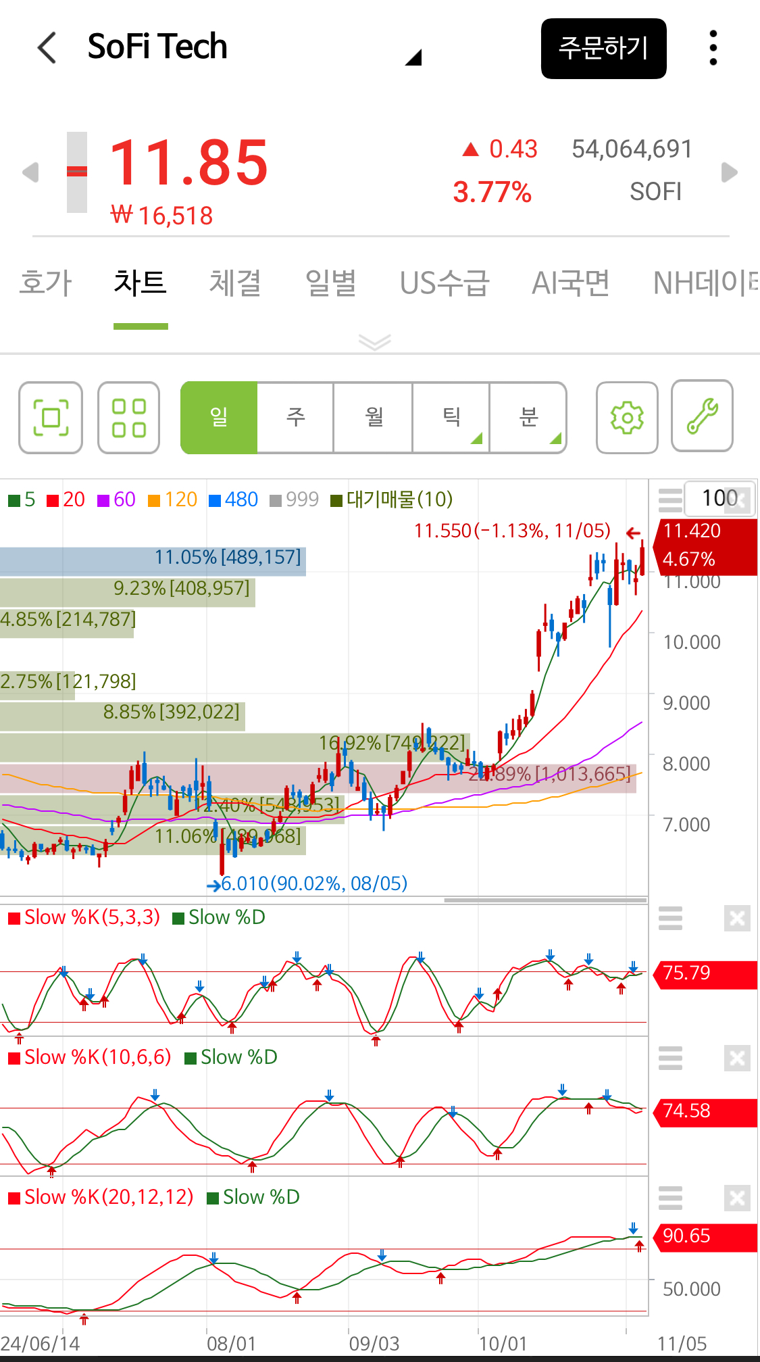
Task: Open chart tools wrench icon
Action: pos(702,416)
